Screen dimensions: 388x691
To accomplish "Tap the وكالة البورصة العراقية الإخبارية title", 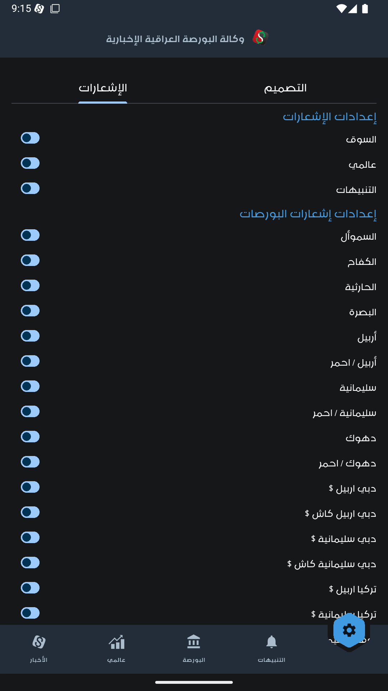I will click(x=175, y=39).
